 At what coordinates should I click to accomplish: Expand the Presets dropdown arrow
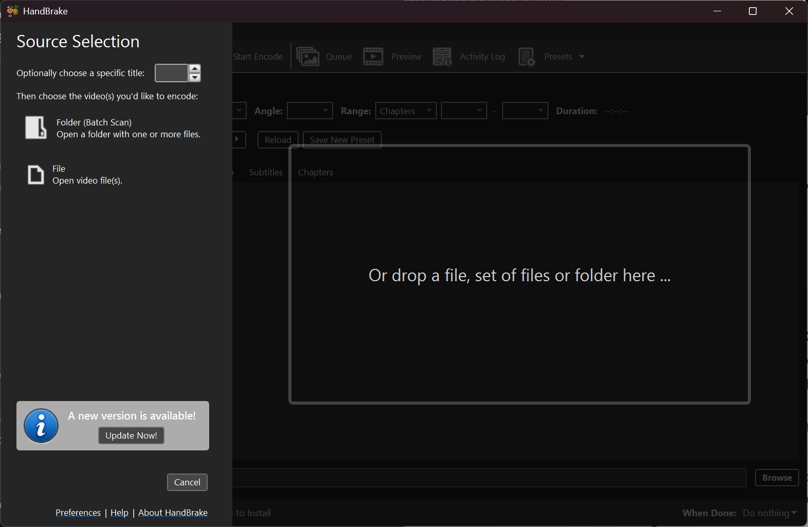click(x=582, y=57)
